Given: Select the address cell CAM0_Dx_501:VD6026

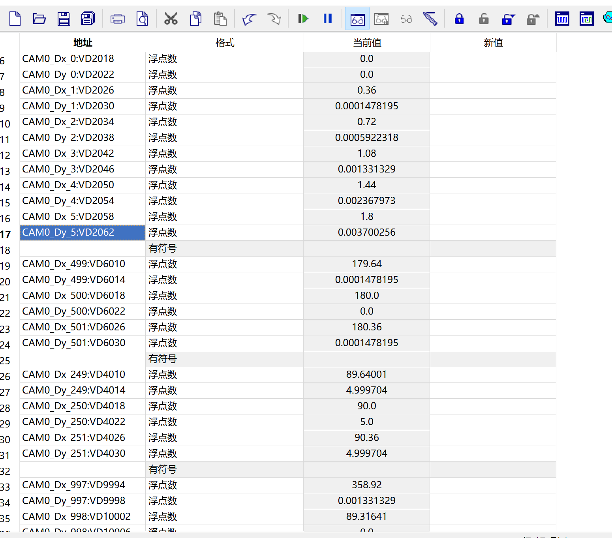Looking at the screenshot, I should (x=83, y=327).
